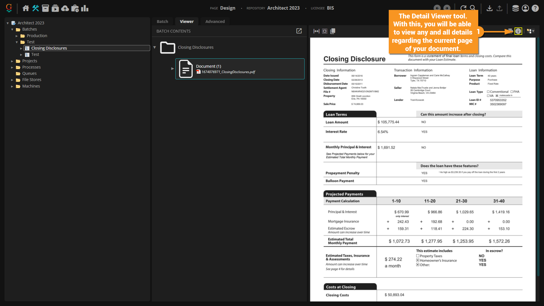Screen dimensions: 544x306
Task: Click the Design tools wrench icon
Action: pyautogui.click(x=35, y=8)
